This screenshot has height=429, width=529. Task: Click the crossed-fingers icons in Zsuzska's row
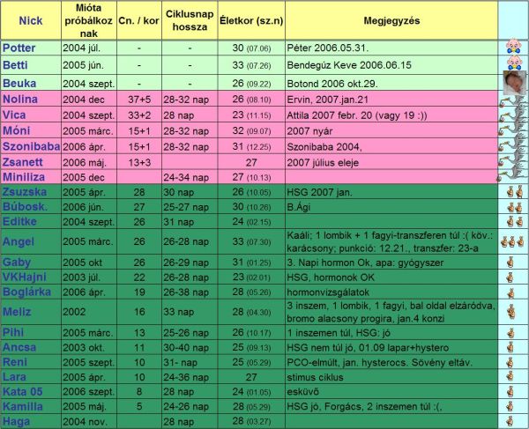coord(513,192)
